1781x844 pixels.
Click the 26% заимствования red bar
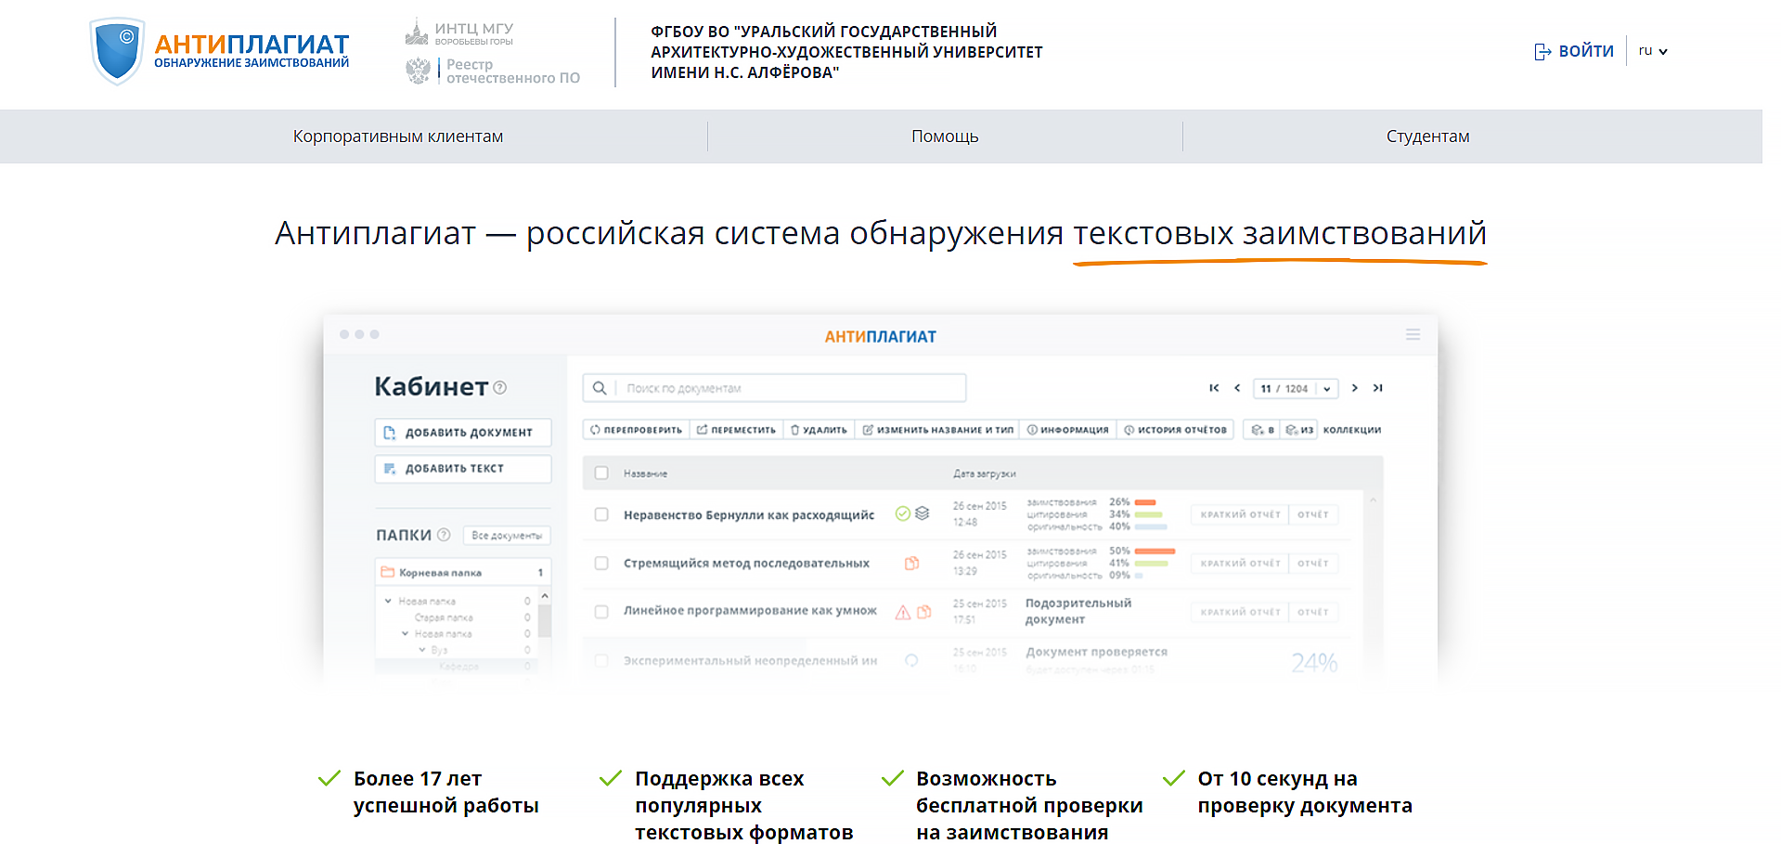click(x=1145, y=502)
